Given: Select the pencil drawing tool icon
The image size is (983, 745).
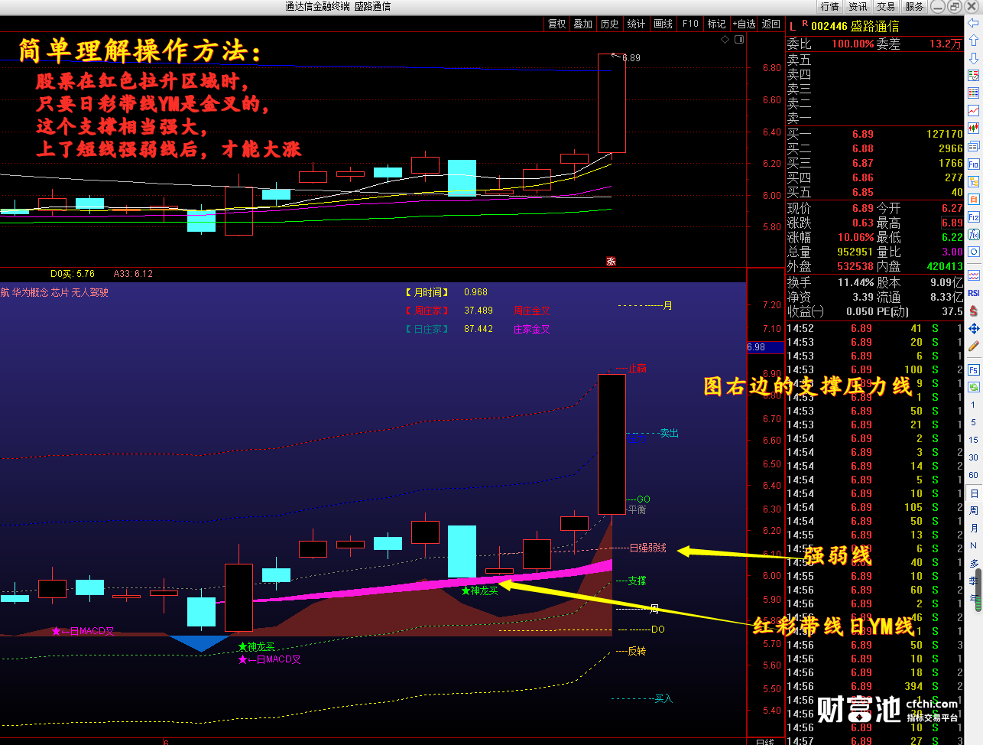Looking at the screenshot, I should coord(973,346).
